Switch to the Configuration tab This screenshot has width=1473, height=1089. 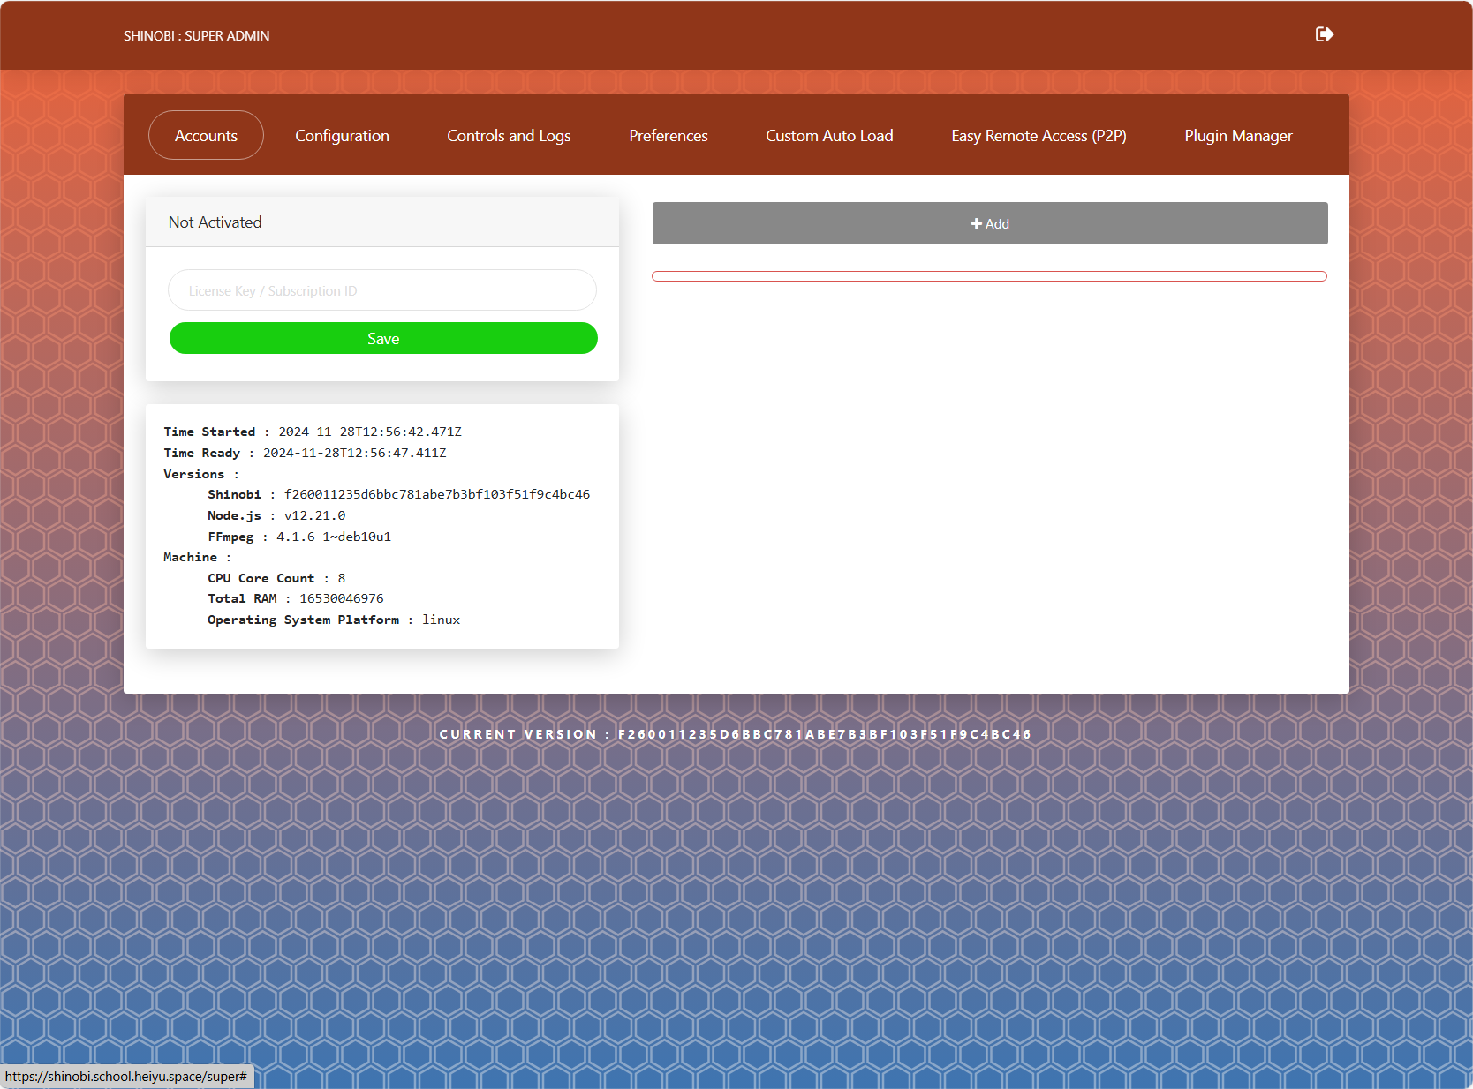pos(342,135)
